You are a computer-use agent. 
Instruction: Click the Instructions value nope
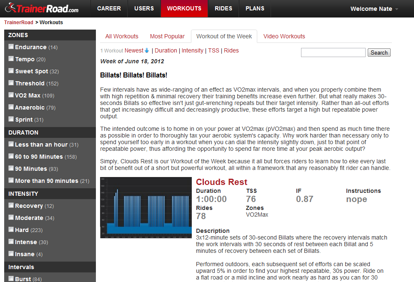[x=356, y=199]
